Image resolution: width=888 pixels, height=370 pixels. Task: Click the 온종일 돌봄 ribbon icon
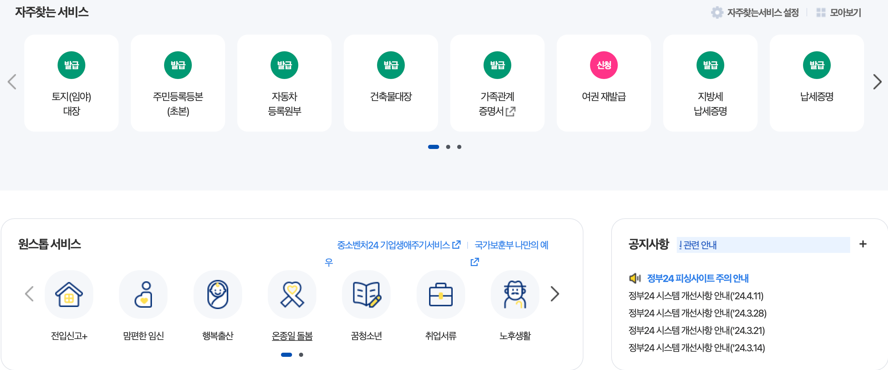292,294
